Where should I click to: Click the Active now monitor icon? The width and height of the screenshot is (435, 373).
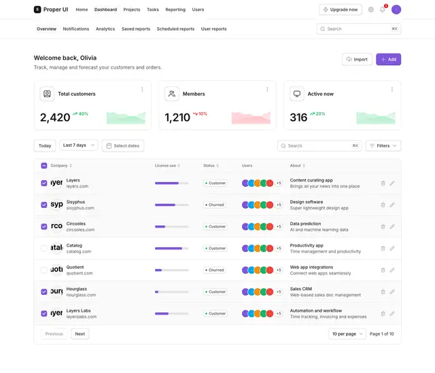pos(297,94)
